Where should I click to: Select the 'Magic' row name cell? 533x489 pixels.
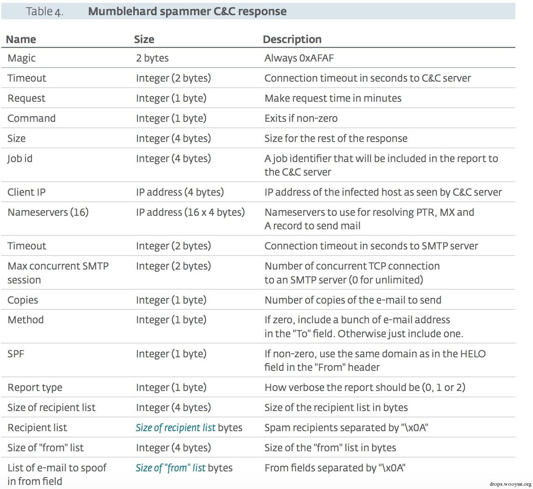point(21,58)
